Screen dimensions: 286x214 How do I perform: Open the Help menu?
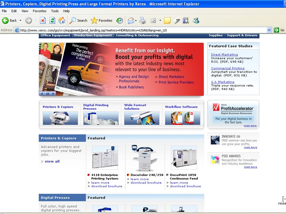coord(66,11)
